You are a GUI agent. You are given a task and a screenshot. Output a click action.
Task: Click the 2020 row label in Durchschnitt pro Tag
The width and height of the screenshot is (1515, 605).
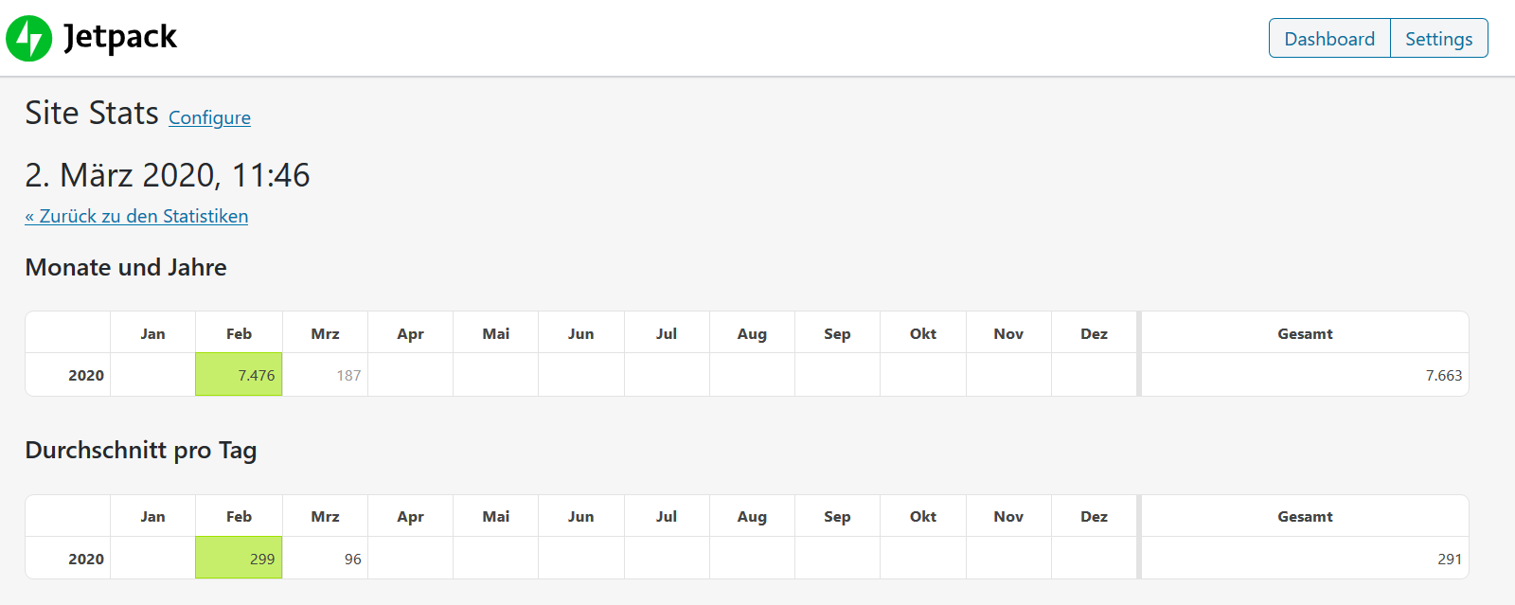pyautogui.click(x=85, y=559)
